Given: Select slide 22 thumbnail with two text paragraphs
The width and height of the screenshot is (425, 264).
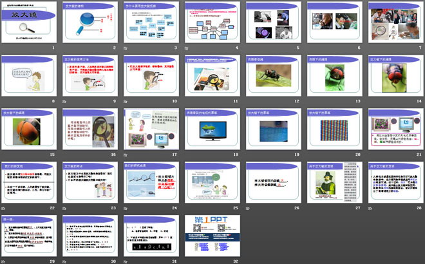Looking at the screenshot, I should [29, 182].
